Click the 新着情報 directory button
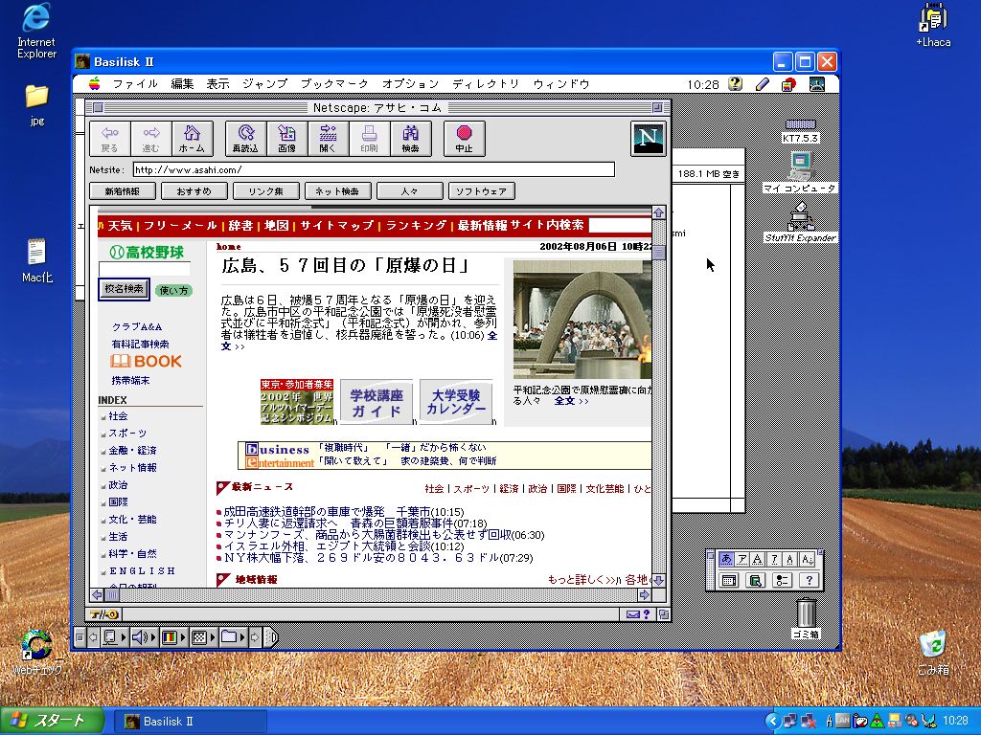Image resolution: width=981 pixels, height=735 pixels. pyautogui.click(x=123, y=191)
